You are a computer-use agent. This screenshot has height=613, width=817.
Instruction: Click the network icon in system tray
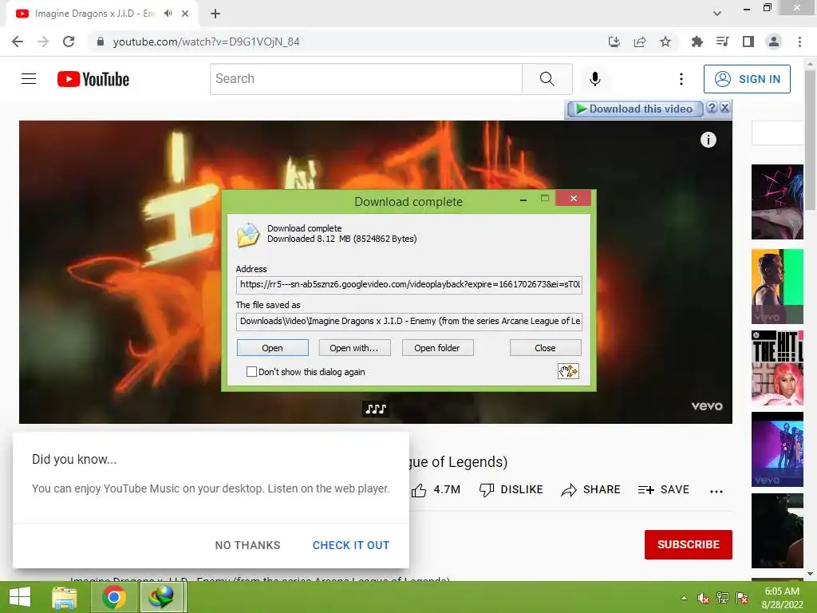tap(723, 598)
